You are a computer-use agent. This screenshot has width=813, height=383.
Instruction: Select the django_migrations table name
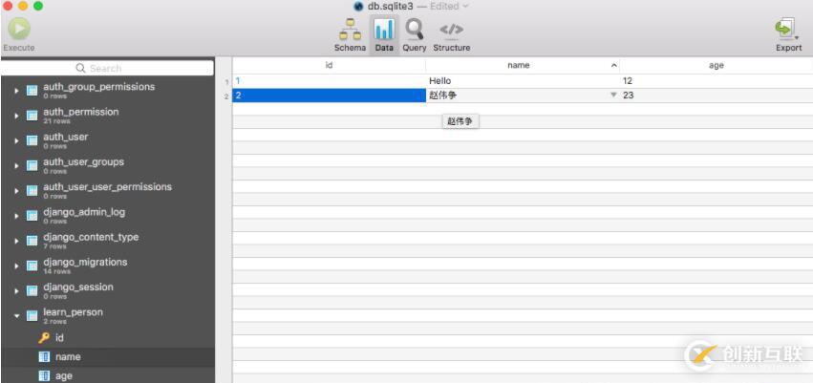(85, 263)
